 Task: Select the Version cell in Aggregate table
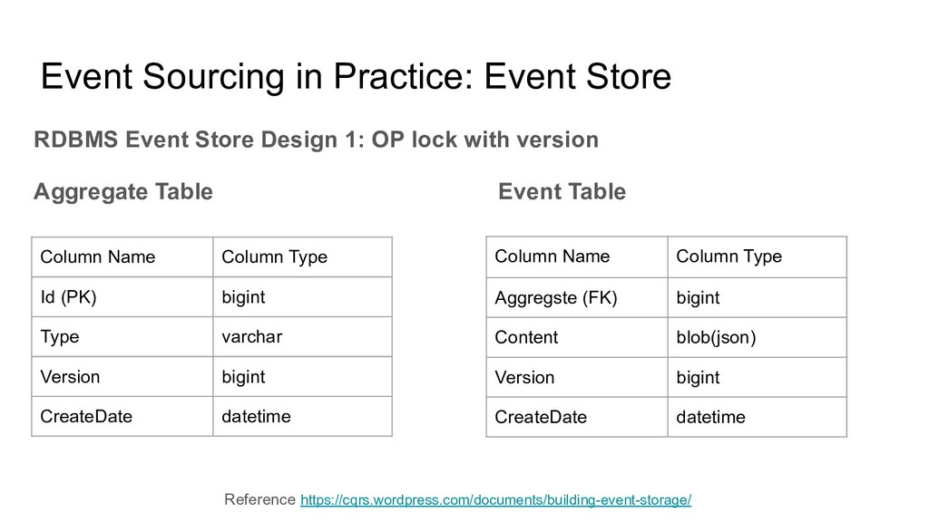(122, 377)
